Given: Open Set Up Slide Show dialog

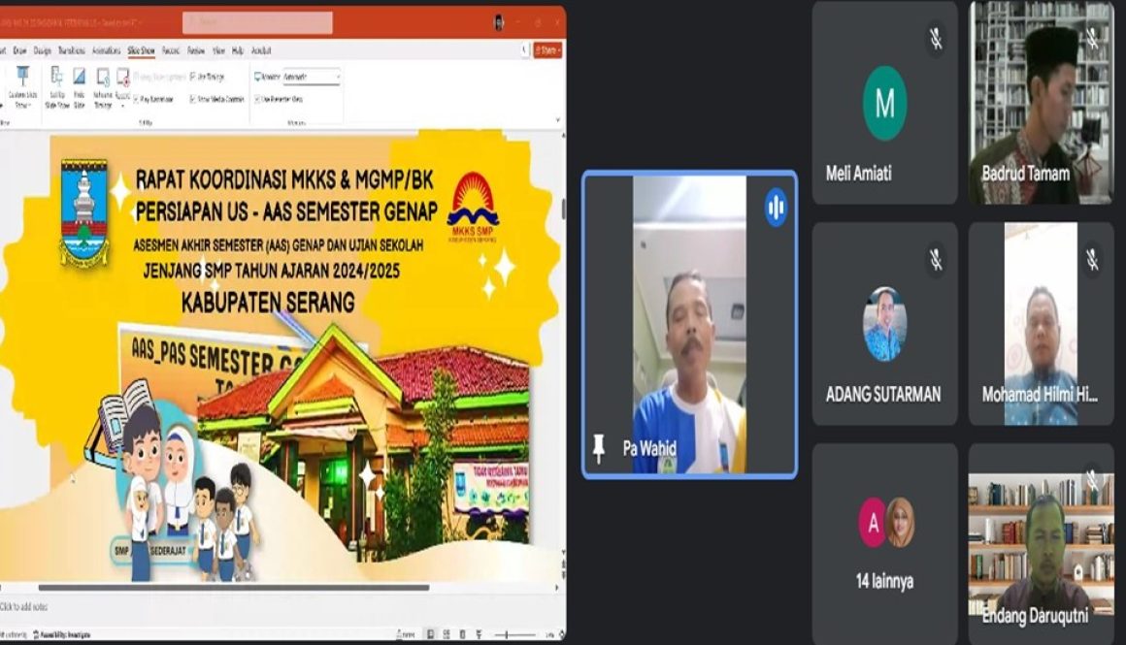Looking at the screenshot, I should click(56, 87).
